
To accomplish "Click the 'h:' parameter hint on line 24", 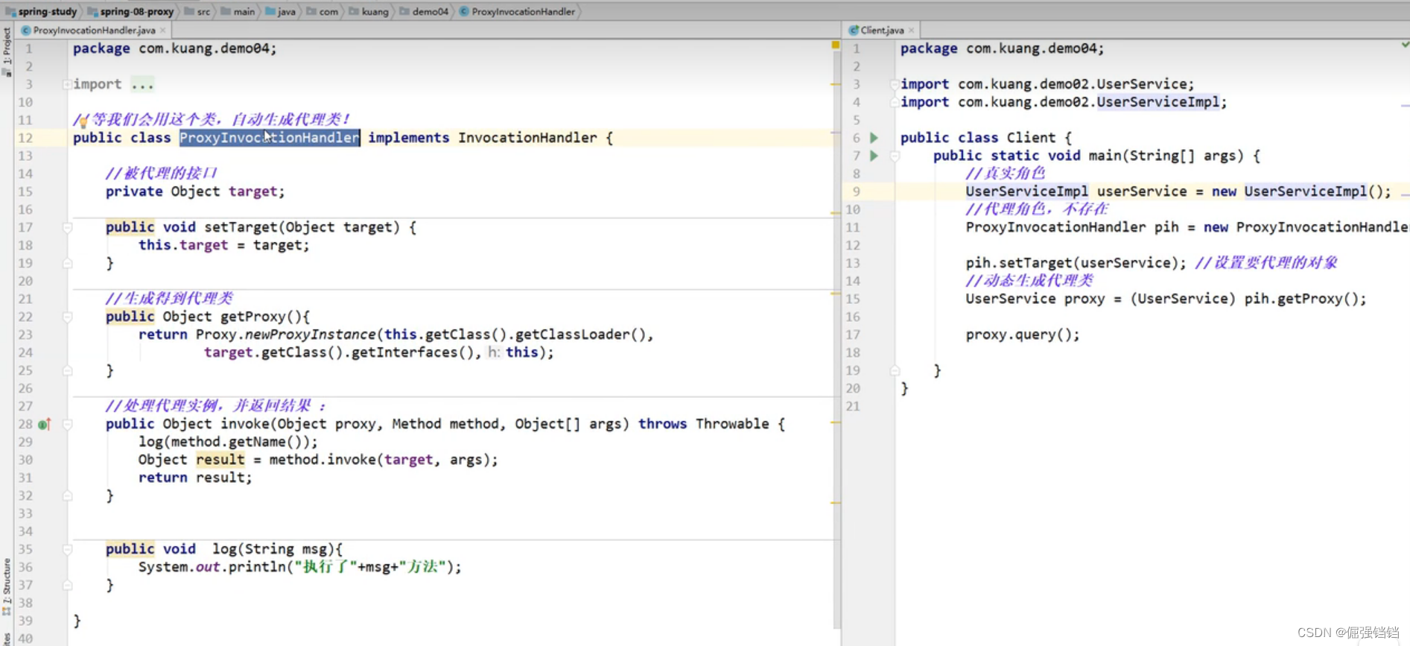I will coord(494,352).
